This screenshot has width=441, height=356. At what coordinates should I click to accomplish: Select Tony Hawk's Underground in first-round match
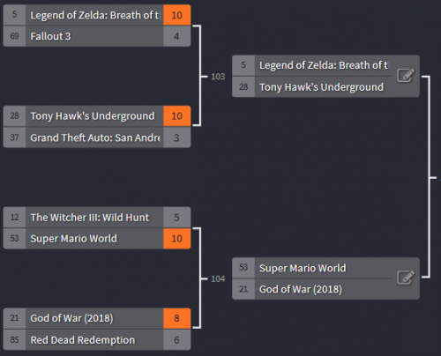click(97, 116)
